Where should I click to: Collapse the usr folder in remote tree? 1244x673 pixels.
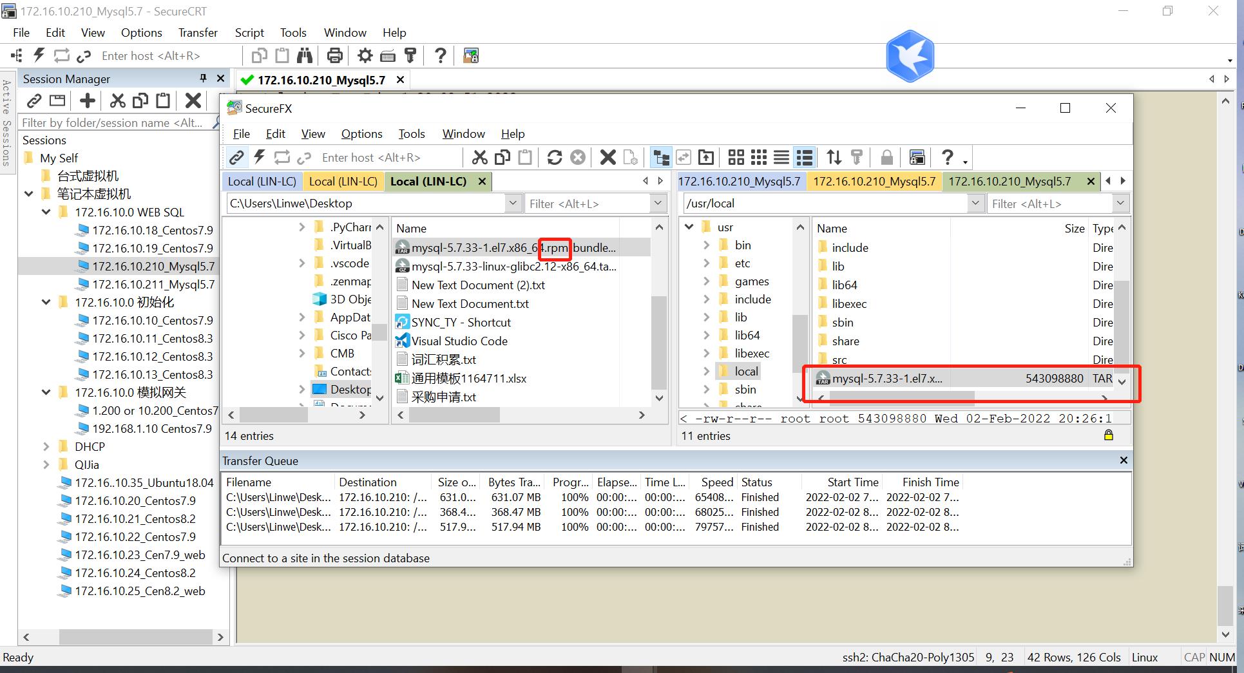tap(689, 227)
